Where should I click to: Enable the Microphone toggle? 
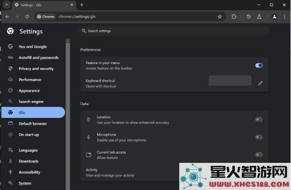[x=259, y=137]
